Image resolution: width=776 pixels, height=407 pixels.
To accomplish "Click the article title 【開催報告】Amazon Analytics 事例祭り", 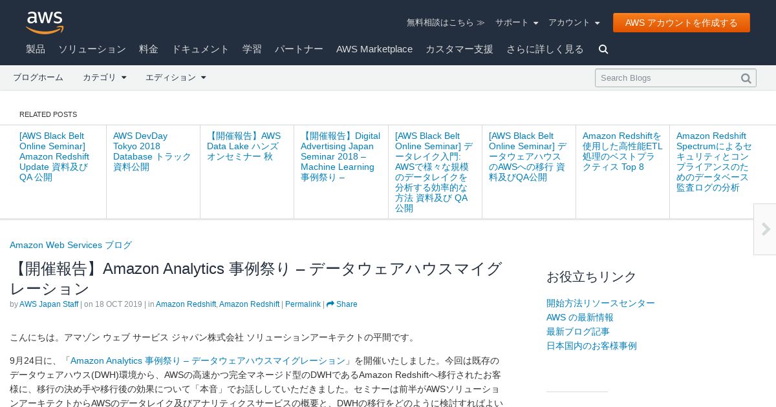I will click(256, 278).
